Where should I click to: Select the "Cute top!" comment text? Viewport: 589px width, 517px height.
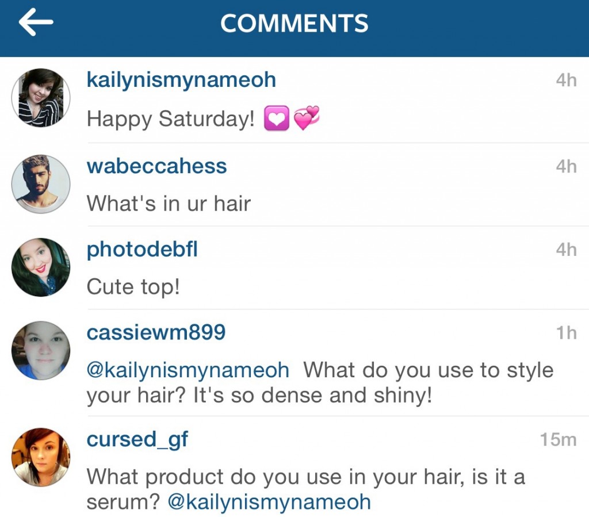coord(133,287)
